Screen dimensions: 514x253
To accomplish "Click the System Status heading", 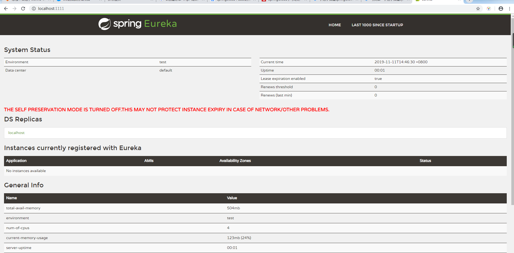I will tap(27, 50).
